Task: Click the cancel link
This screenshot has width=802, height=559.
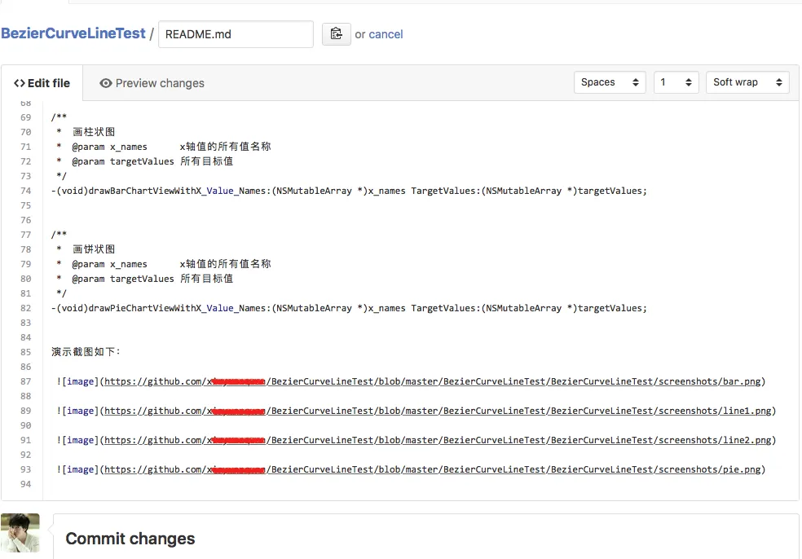Action: point(386,34)
